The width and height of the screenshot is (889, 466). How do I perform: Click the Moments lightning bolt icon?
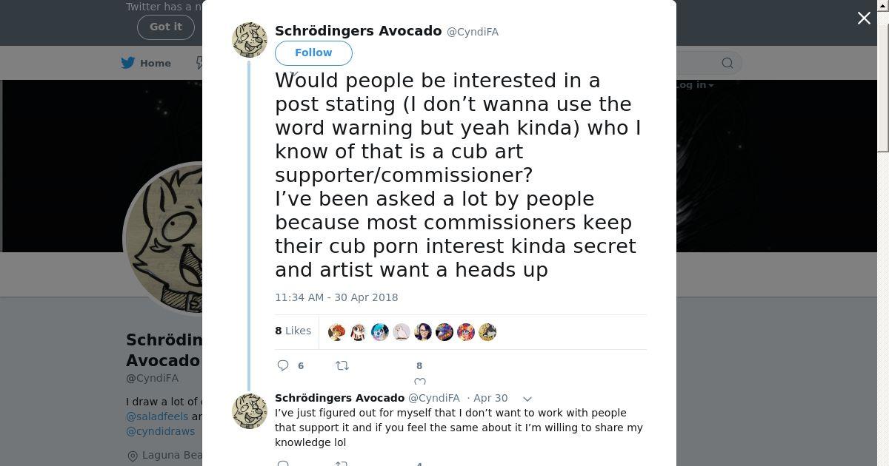(199, 63)
